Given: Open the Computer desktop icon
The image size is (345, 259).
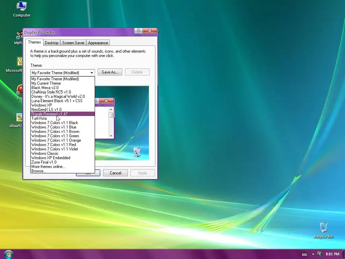Looking at the screenshot, I should click(22, 9).
